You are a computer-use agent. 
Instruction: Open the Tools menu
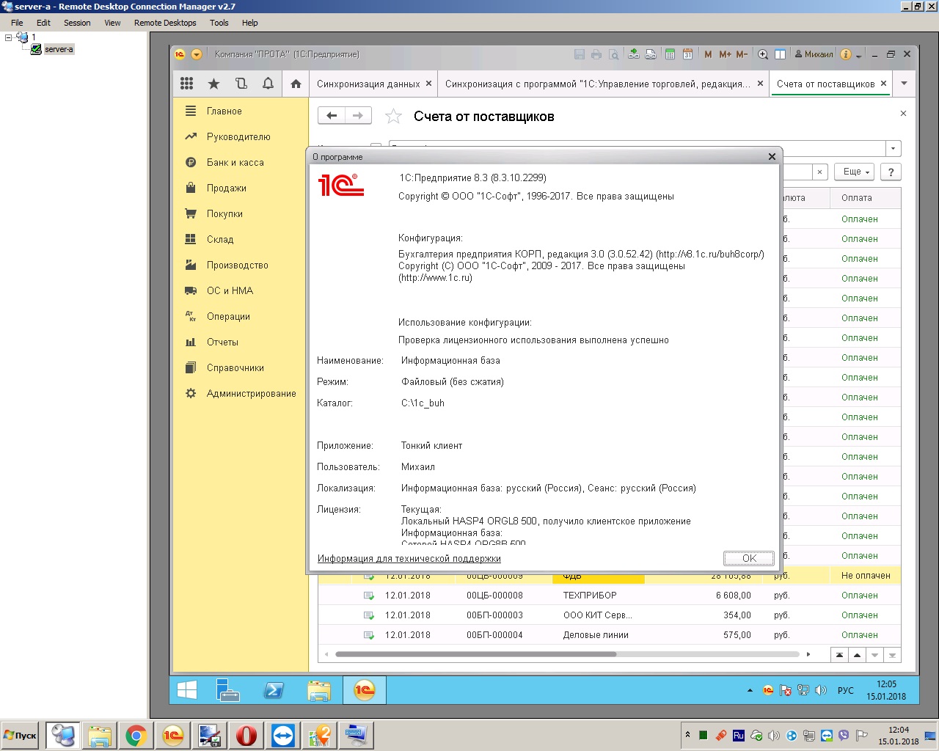coord(219,23)
